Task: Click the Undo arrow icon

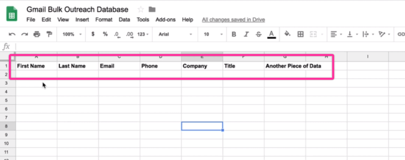Action: point(12,34)
